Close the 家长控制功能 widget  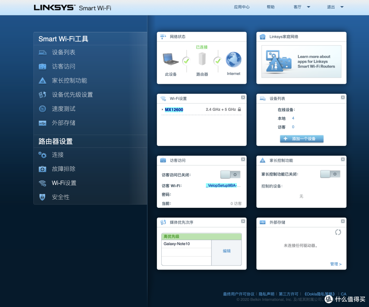[x=343, y=159]
